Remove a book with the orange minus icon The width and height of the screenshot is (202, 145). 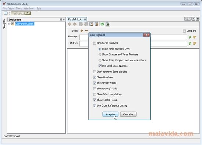(x=86, y=31)
